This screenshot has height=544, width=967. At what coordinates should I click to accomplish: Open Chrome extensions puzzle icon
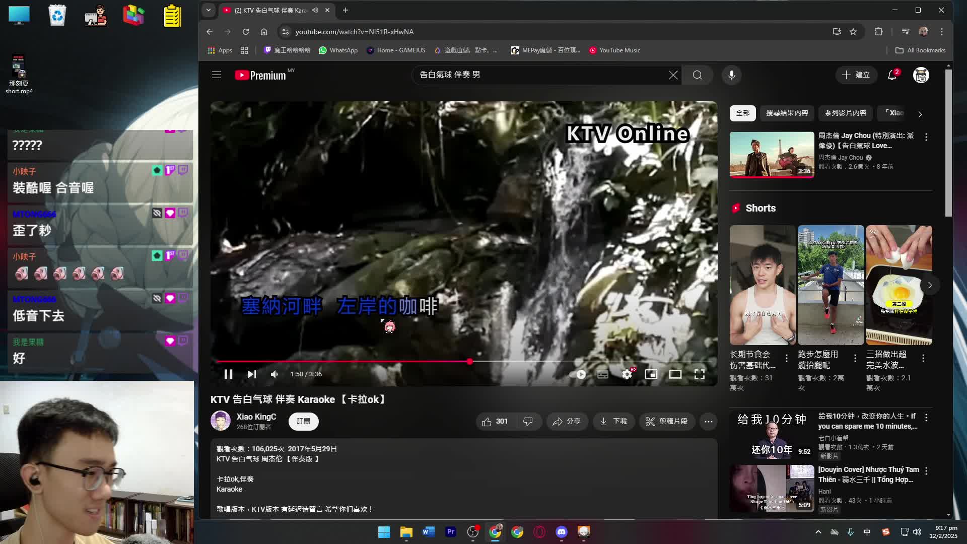879,32
